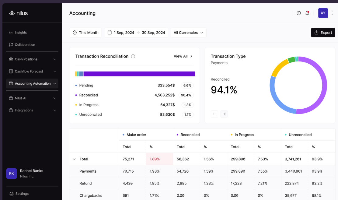Click the 94.1% reconciled value
This screenshot has width=338, height=200.
pos(224,90)
